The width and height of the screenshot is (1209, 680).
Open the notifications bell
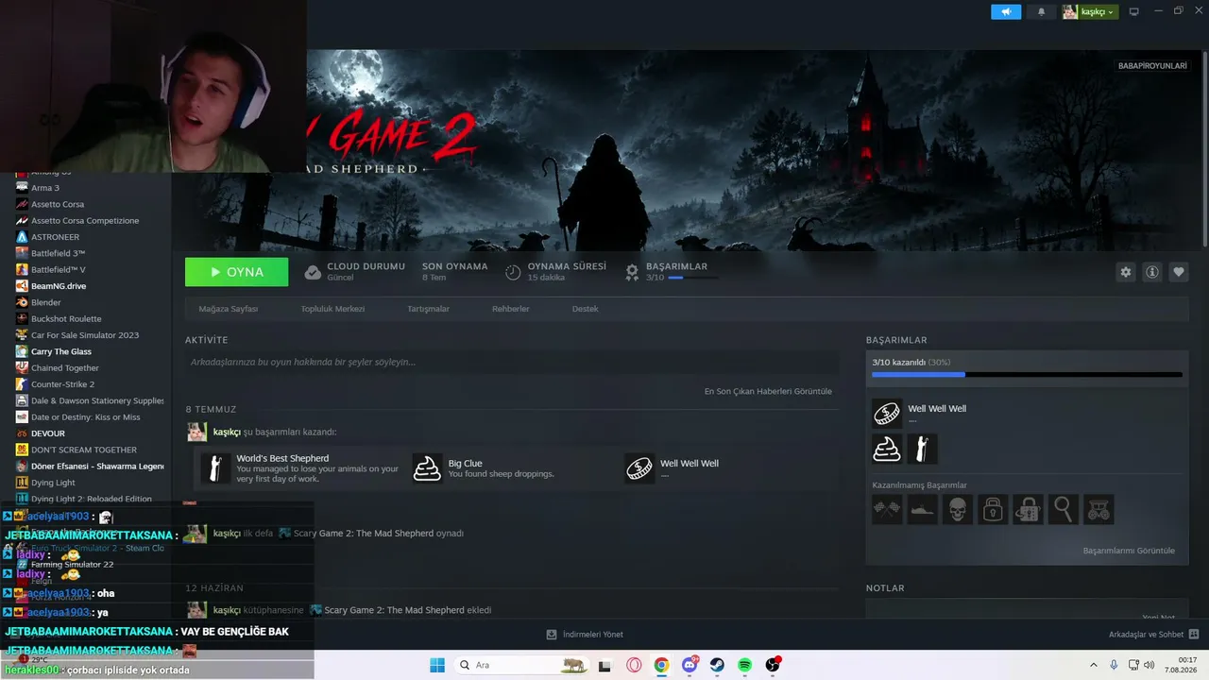point(1041,11)
